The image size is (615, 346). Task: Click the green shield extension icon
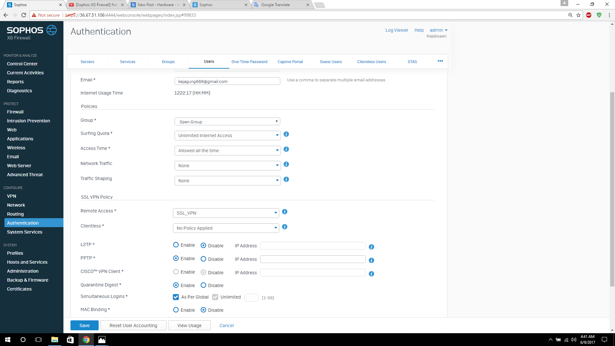coord(599,15)
